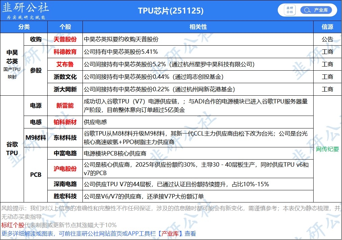342x240 pixels.
Task: Click the 电源 subcategory cell
Action: pos(35,105)
